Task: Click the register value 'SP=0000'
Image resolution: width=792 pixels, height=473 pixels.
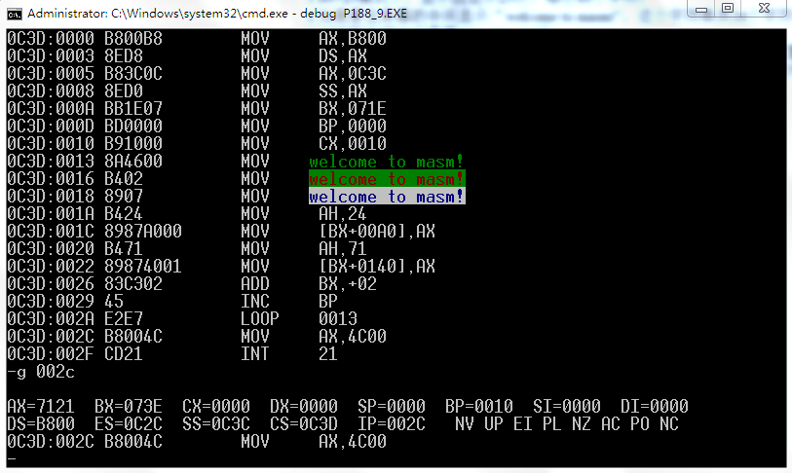Action: 392,407
